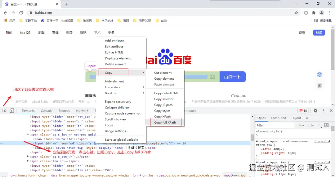This screenshot has height=177, width=335.
Task: Collapse the span bg s_ipt_wr node
Action: point(28,135)
